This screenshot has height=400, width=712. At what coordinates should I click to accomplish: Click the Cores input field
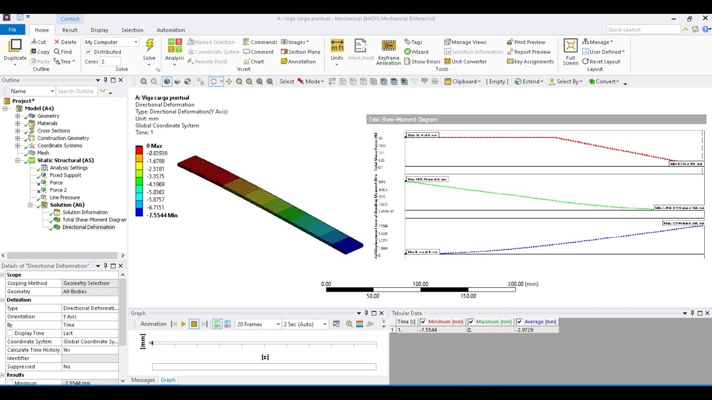coord(111,62)
